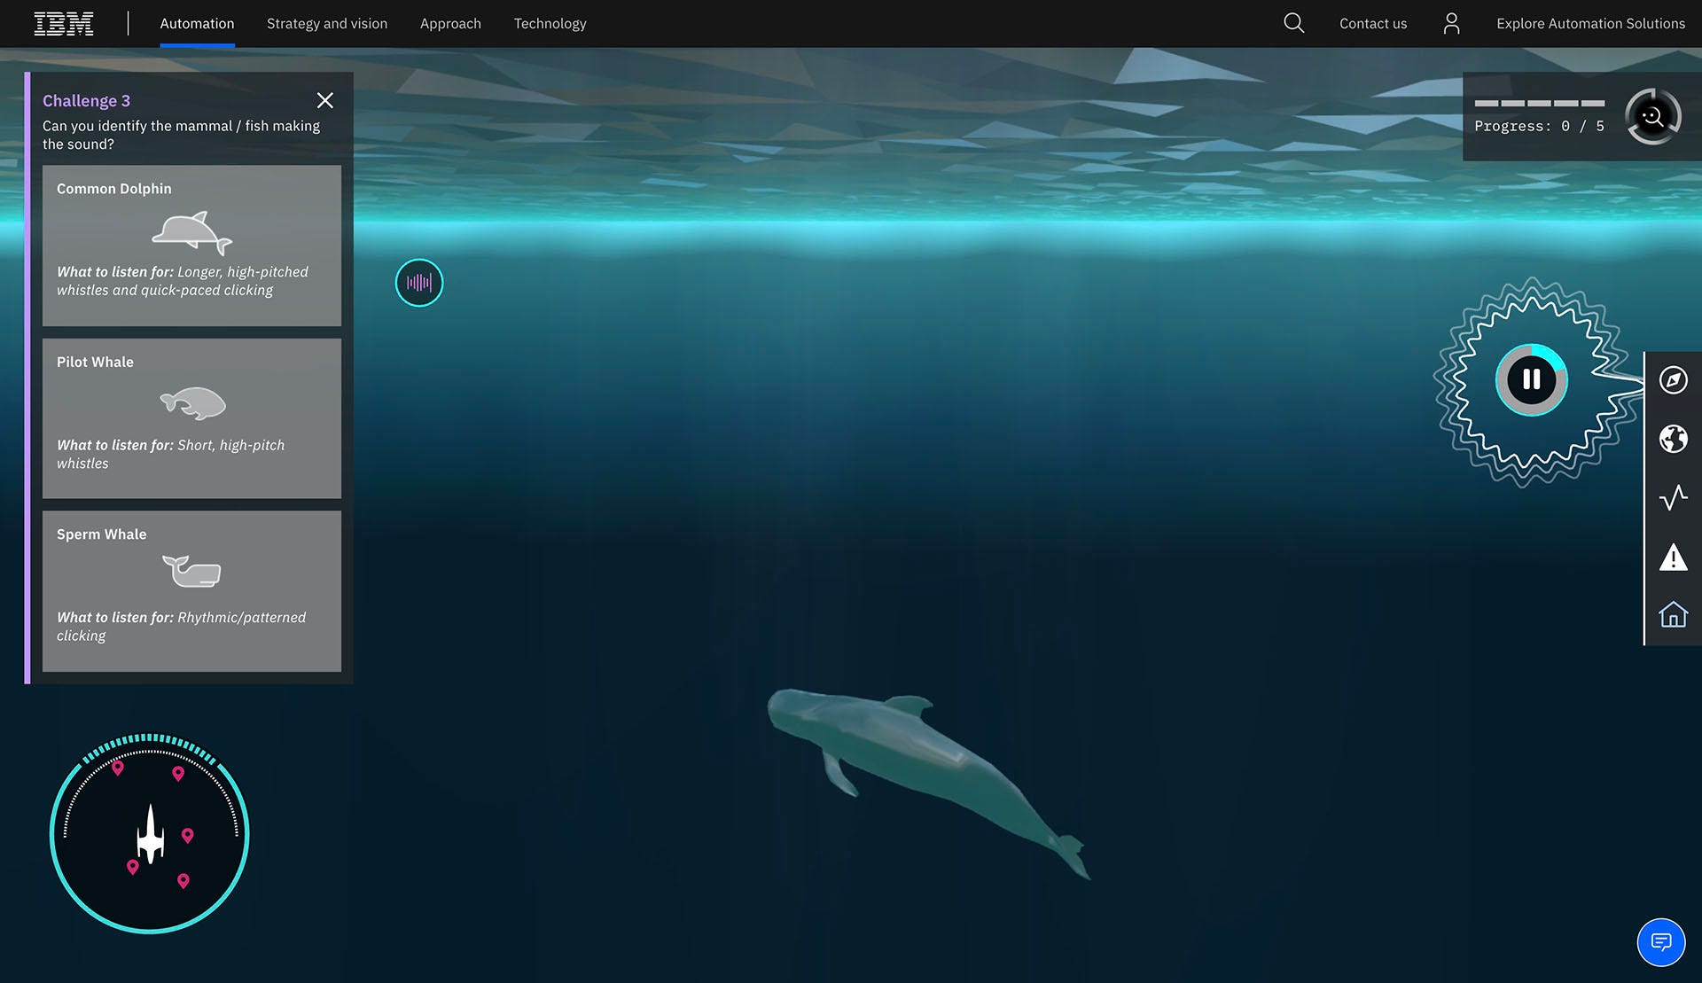Open the Strategy and vision menu item
The image size is (1702, 983).
point(327,24)
